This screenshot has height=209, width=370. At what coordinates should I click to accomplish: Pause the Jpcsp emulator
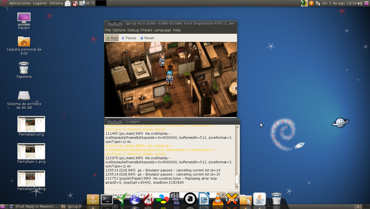point(129,38)
